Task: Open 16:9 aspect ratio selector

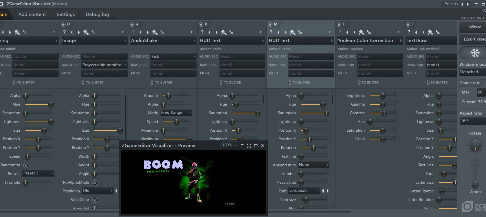Action: pyautogui.click(x=473, y=121)
